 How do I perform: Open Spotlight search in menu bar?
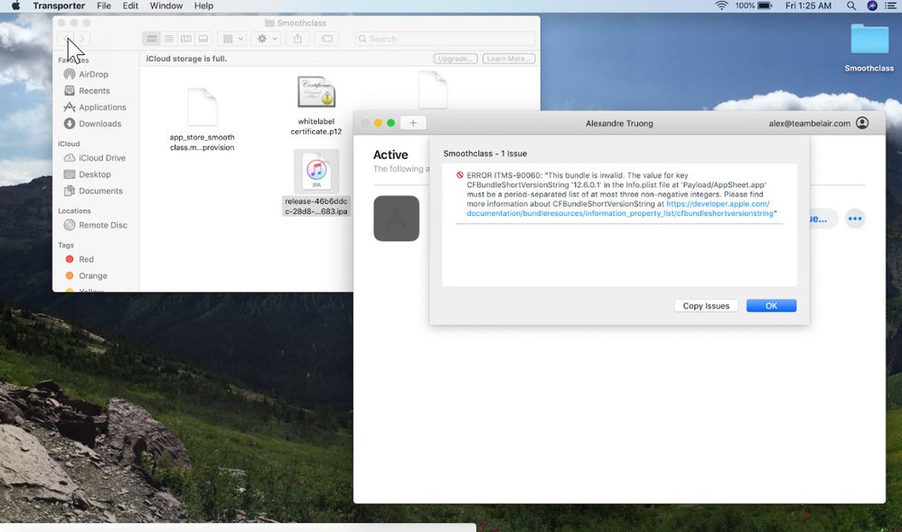point(851,5)
